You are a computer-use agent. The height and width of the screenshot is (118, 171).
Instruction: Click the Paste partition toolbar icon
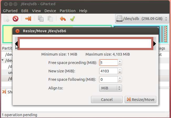[50, 19]
